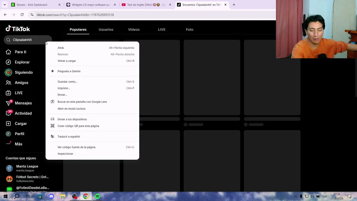Screen dimensions: 357x201
Task: Select Abrir en modo Lectura
Action: tap(92, 109)
